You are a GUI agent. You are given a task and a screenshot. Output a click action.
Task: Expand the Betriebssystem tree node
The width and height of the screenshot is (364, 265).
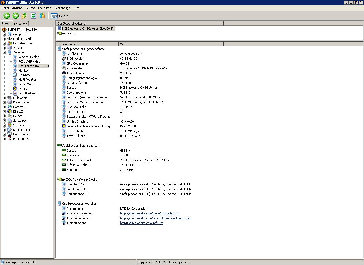pos(4,43)
